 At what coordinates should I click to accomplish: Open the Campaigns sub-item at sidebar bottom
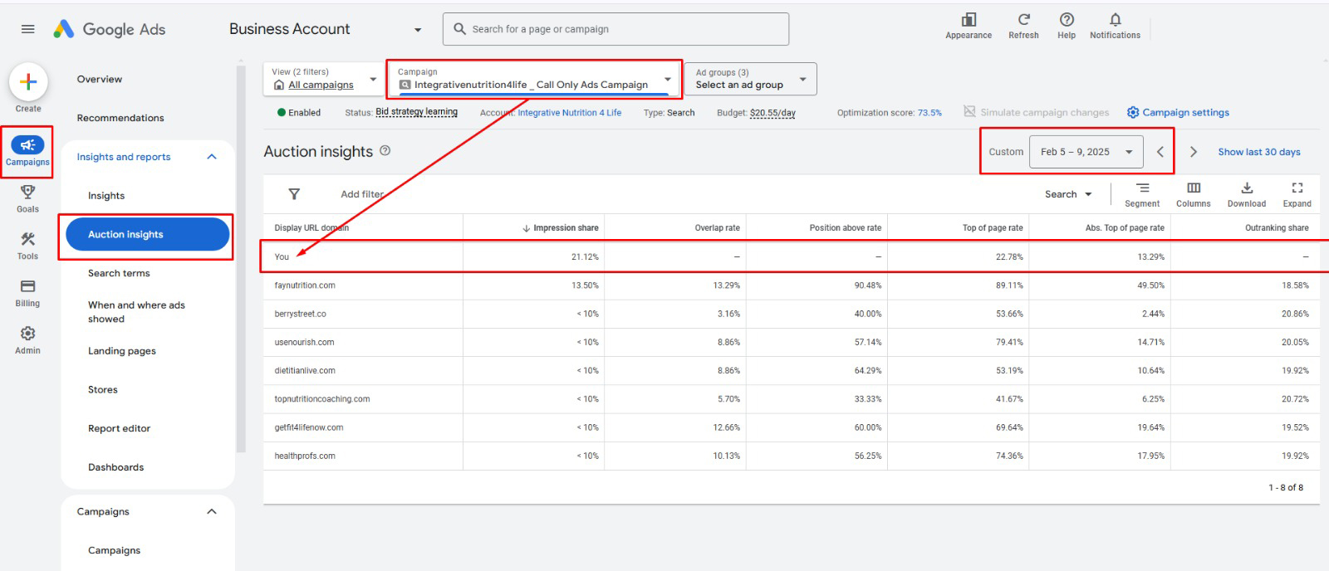(115, 550)
